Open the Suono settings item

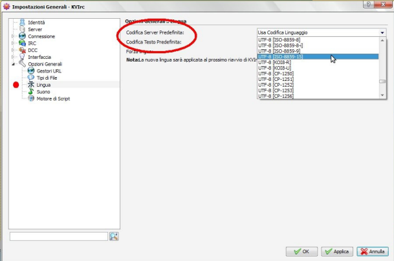pyautogui.click(x=43, y=92)
